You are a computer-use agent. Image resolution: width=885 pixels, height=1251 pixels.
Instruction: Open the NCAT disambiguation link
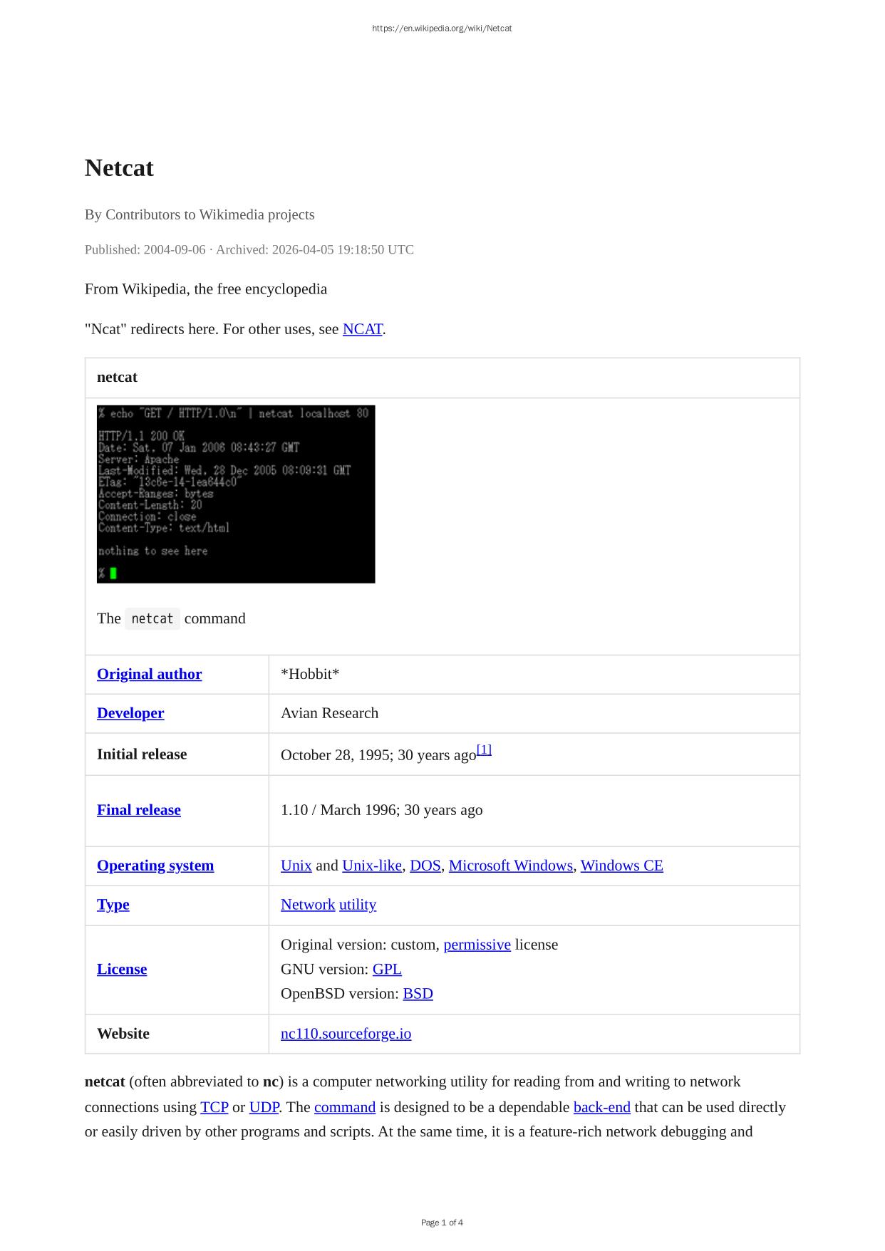(x=362, y=329)
